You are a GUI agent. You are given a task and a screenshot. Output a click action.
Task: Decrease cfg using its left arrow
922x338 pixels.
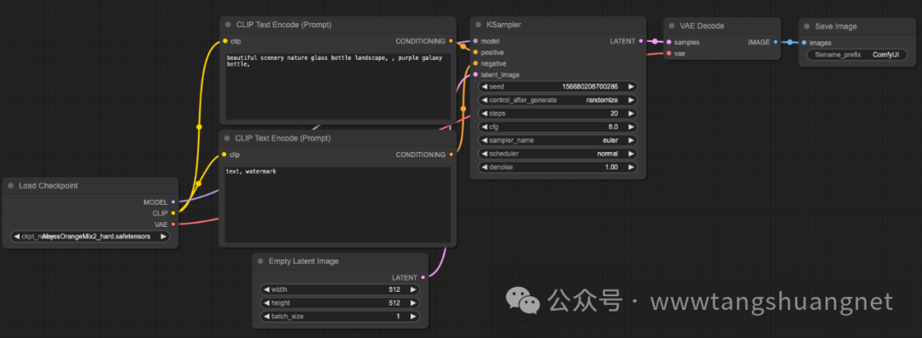click(x=485, y=127)
